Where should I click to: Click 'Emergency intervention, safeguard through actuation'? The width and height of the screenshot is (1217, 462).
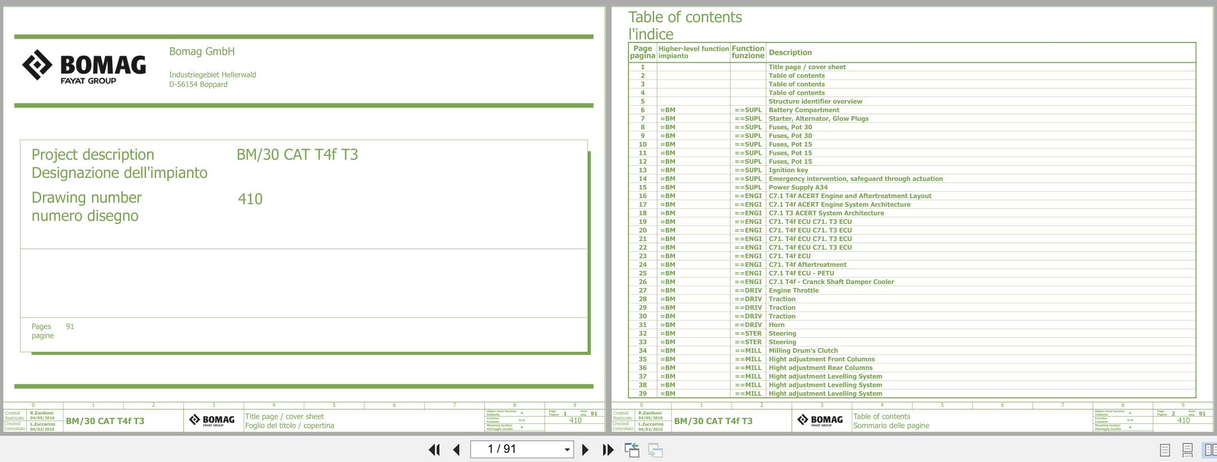(855, 178)
